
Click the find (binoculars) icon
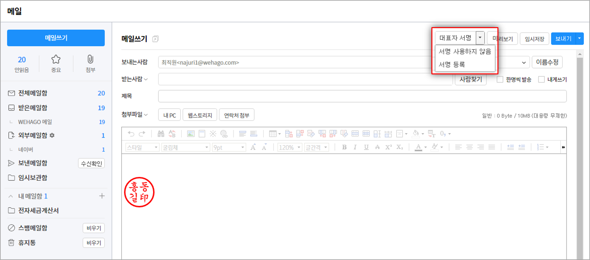point(161,134)
